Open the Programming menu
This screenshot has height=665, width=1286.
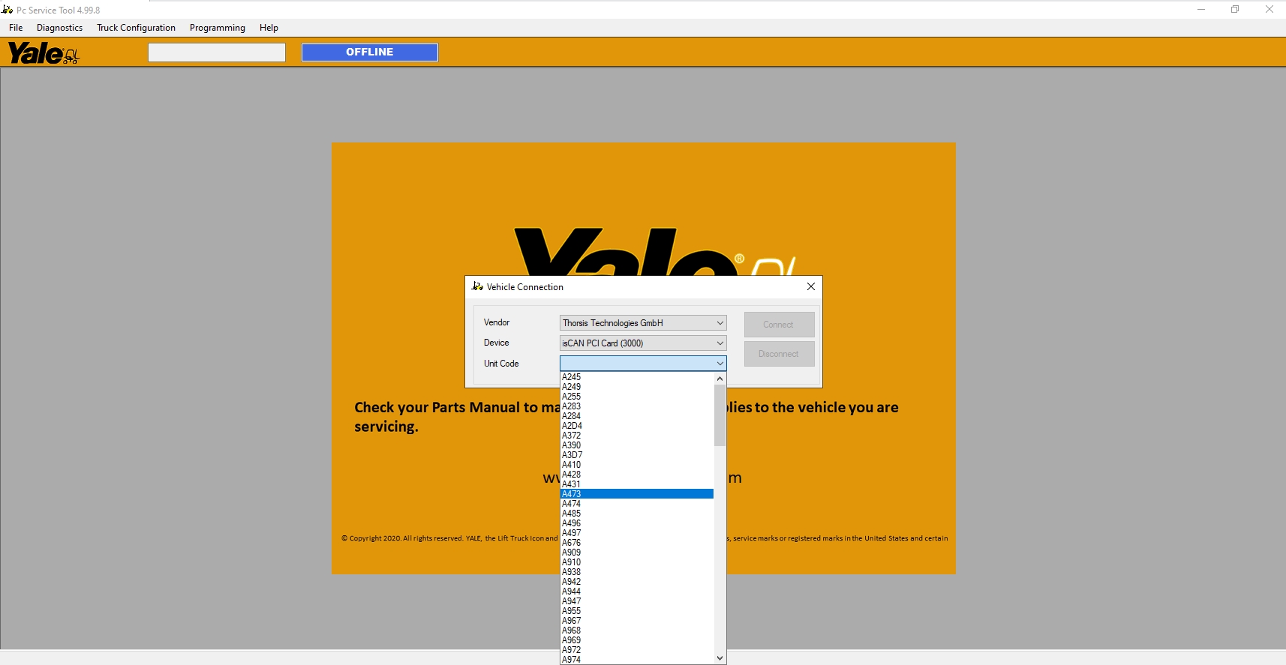[x=218, y=28]
